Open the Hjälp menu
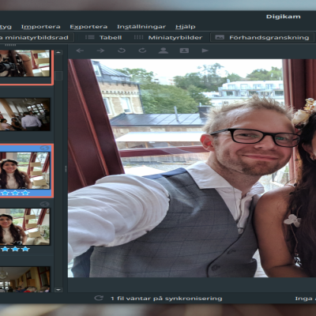The height and width of the screenshot is (316, 316). coord(186,27)
